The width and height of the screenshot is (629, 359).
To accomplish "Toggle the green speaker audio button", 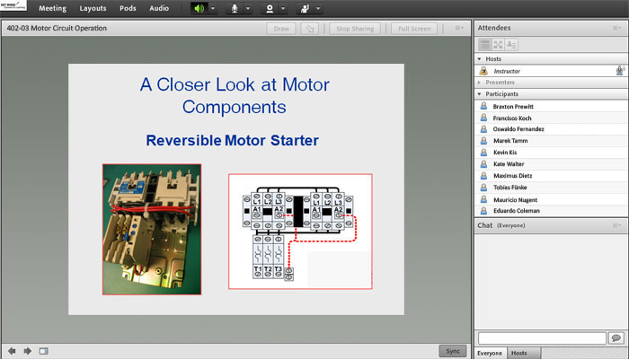I will pos(199,9).
